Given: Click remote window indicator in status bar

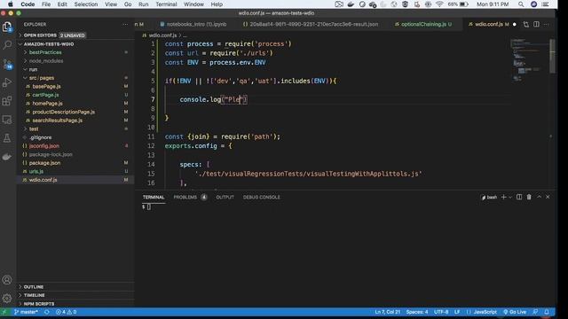Looking at the screenshot, I should (4, 312).
